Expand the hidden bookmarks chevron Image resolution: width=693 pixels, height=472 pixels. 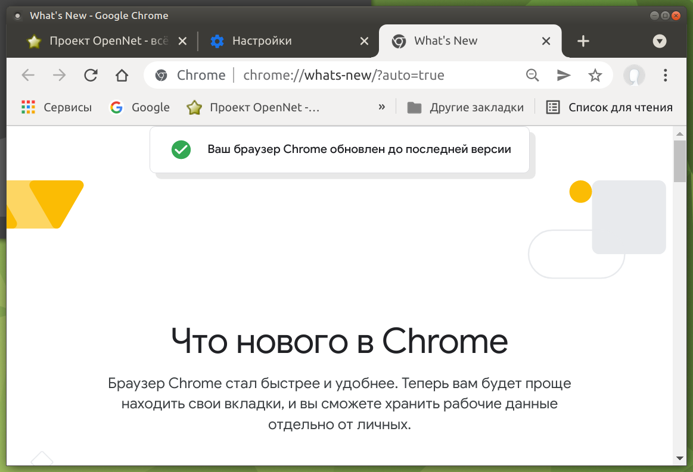[382, 107]
